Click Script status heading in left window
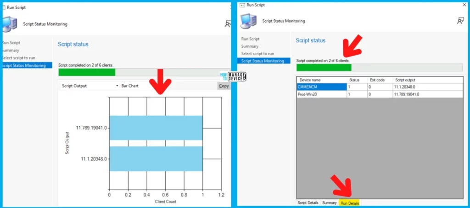470x208 pixels. click(73, 45)
